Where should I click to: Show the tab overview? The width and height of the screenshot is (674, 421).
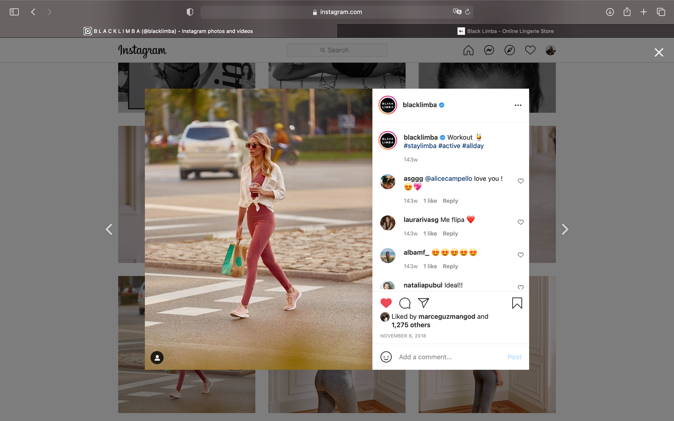coord(661,12)
